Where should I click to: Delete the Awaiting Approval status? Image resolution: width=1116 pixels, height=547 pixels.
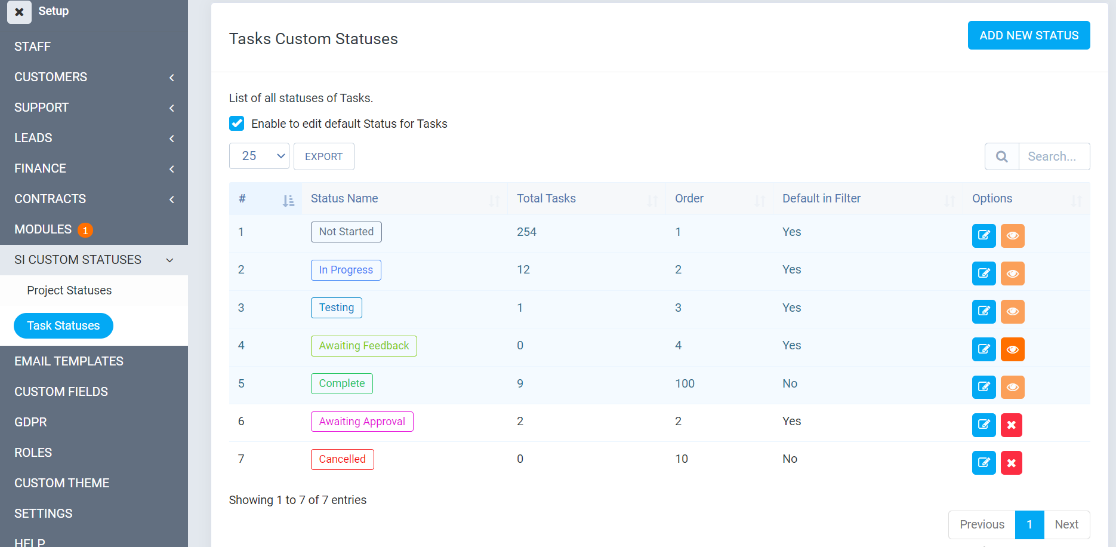click(x=1011, y=425)
